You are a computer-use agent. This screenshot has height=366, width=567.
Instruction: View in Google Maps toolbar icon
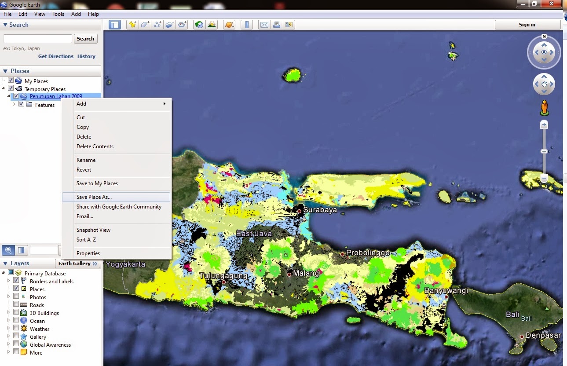[289, 25]
